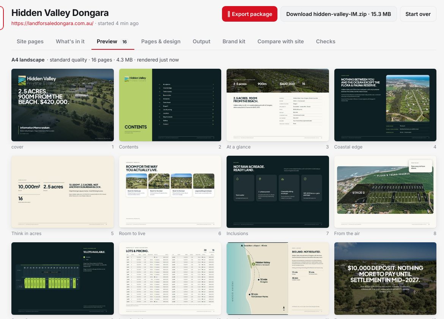Go to the Pages & design tab
Image resolution: width=444 pixels, height=319 pixels.
click(161, 41)
